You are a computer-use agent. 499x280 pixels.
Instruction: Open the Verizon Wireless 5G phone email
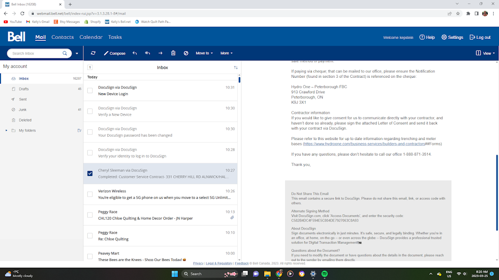(160, 194)
